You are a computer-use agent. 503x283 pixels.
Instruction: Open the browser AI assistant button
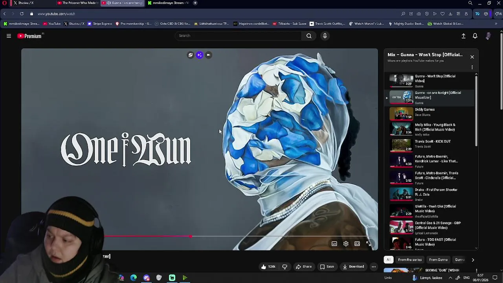click(498, 14)
